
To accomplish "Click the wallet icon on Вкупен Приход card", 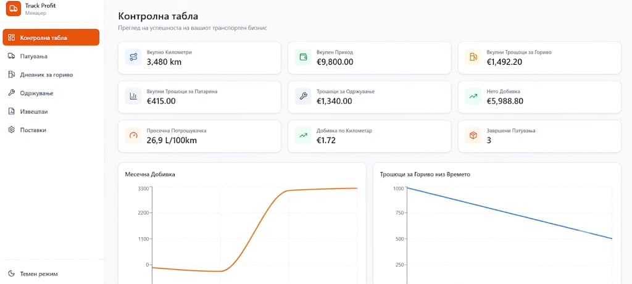I will click(303, 57).
